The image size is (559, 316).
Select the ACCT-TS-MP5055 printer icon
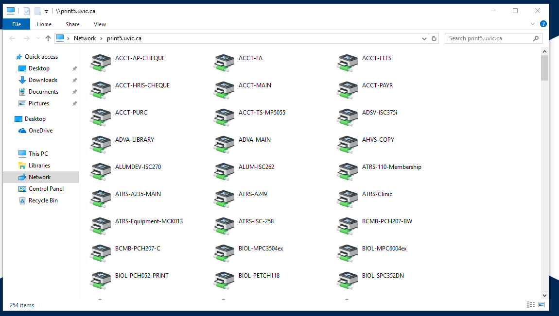[x=224, y=117]
